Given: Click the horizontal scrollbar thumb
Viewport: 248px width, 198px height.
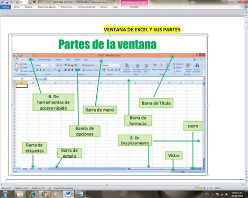Looking at the screenshot, I should click(x=107, y=184).
